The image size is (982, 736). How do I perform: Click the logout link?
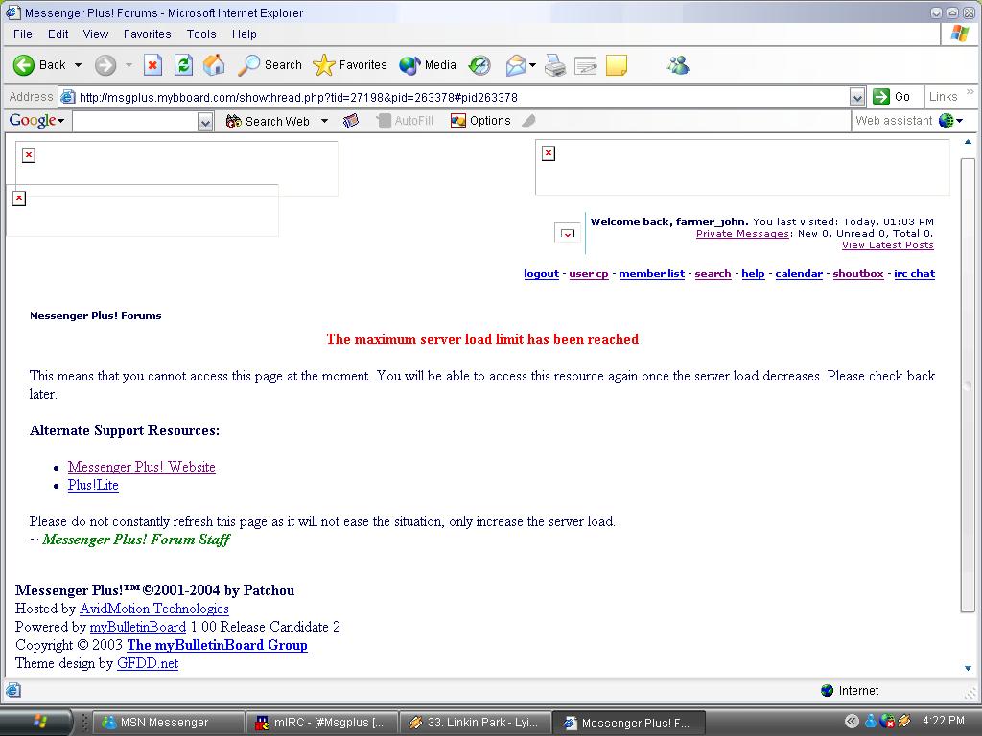[x=541, y=273]
